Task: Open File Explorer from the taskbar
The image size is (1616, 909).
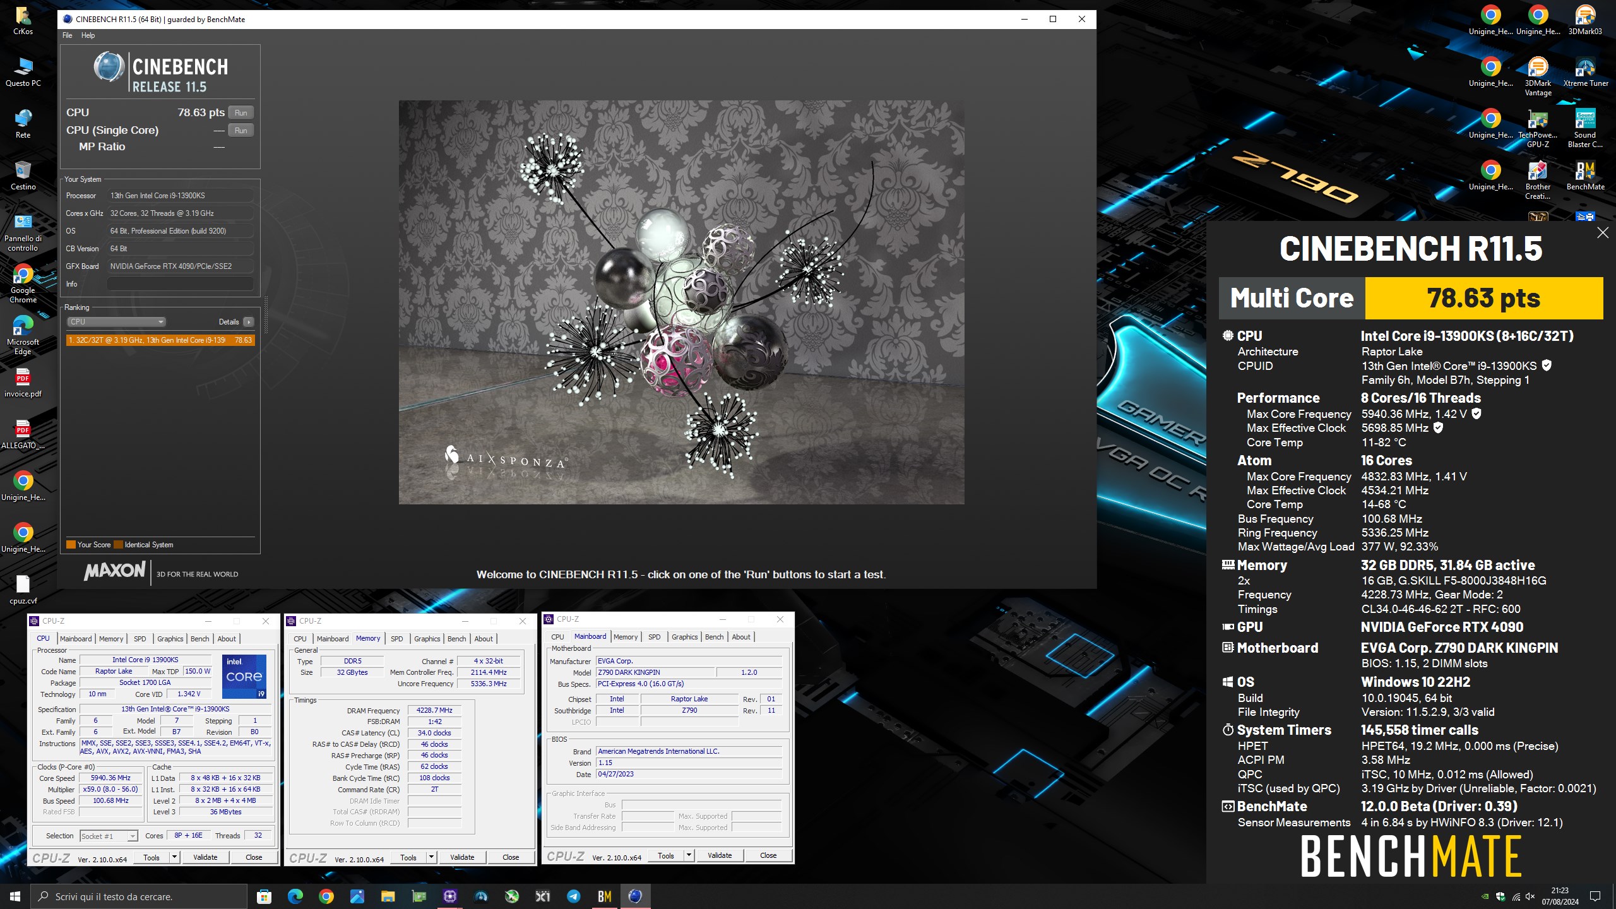Action: (388, 896)
